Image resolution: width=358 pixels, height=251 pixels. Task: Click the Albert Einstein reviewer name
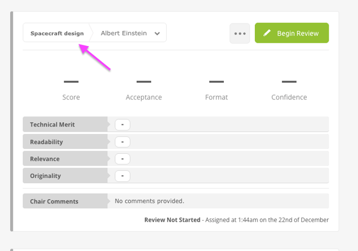pos(123,33)
